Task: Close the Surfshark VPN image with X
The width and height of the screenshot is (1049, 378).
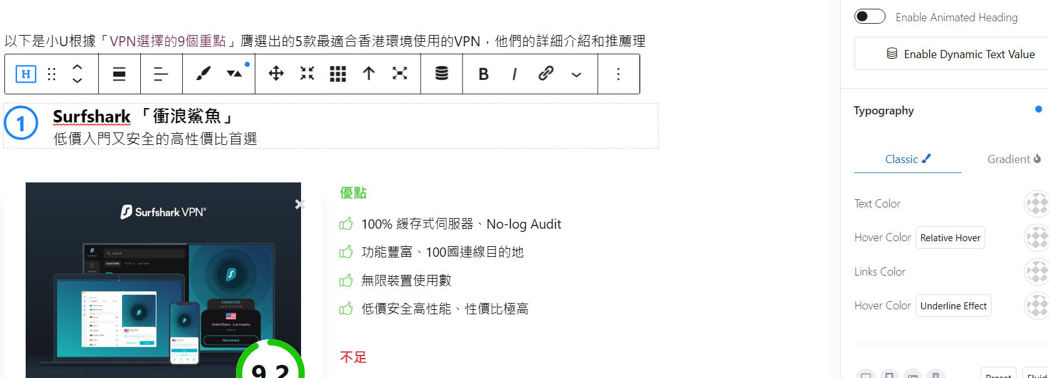Action: [x=300, y=204]
